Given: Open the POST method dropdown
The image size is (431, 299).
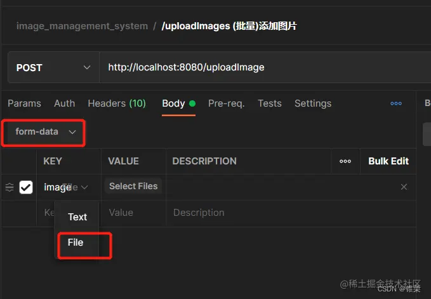Looking at the screenshot, I should click(x=53, y=67).
